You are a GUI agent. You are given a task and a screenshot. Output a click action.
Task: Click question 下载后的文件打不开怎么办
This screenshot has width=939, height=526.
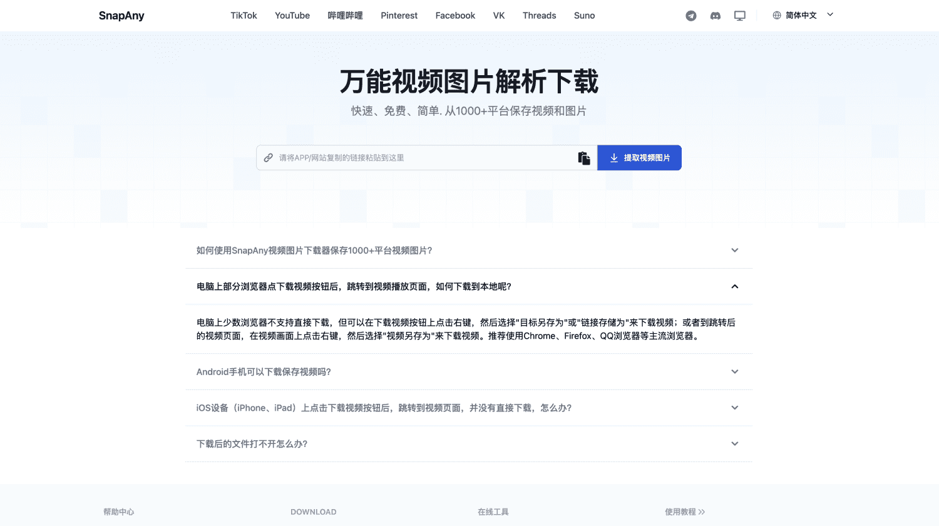coord(252,444)
